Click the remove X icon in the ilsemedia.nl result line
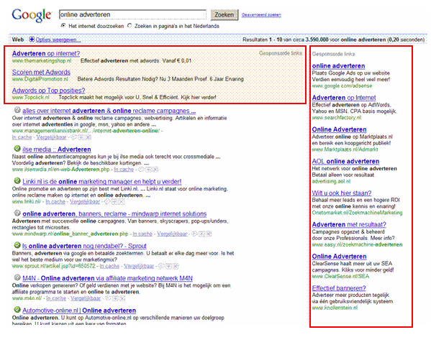Viewport: 431px width, 340px height. pyautogui.click(x=155, y=170)
